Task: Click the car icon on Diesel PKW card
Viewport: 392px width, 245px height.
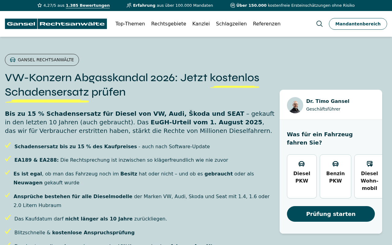Action: [x=302, y=164]
